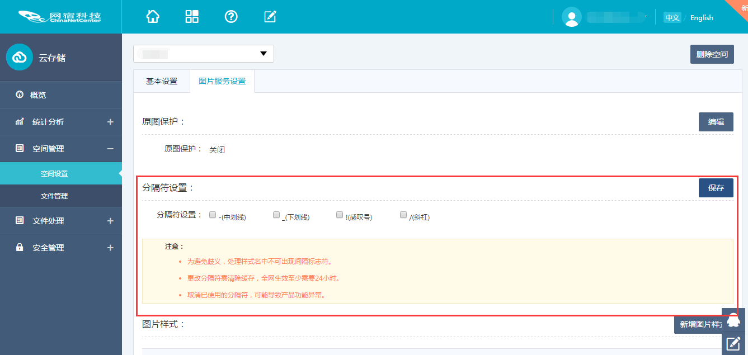This screenshot has width=748, height=355.
Task: Switch to the 基本设置 tab
Action: coord(162,81)
